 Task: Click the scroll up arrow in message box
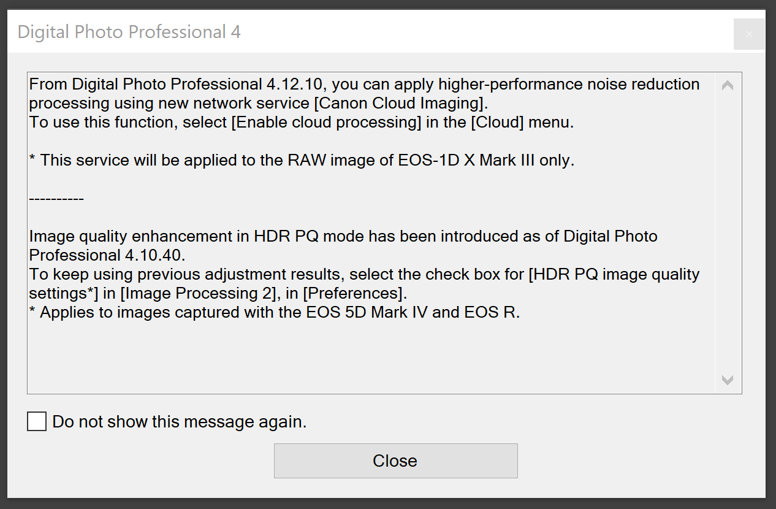click(728, 86)
